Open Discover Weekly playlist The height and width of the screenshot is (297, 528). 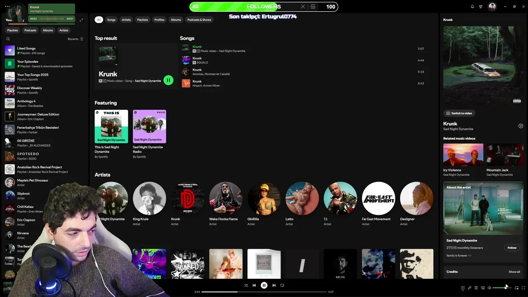pos(45,90)
